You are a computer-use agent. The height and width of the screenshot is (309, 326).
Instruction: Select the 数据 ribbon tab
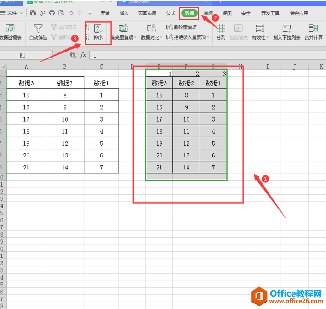click(x=189, y=13)
